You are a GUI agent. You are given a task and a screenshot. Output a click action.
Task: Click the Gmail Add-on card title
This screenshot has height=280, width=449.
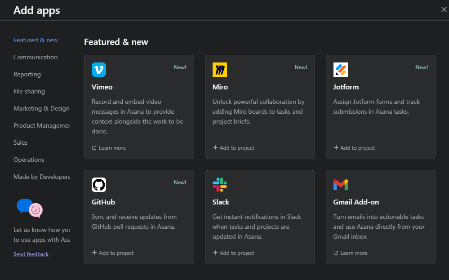[x=356, y=202]
